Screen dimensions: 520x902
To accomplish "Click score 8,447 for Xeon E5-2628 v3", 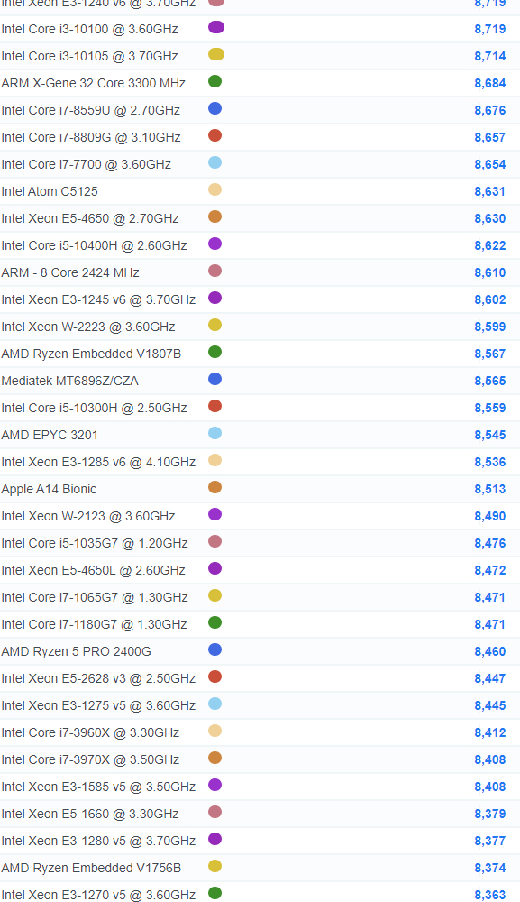I will [490, 678].
